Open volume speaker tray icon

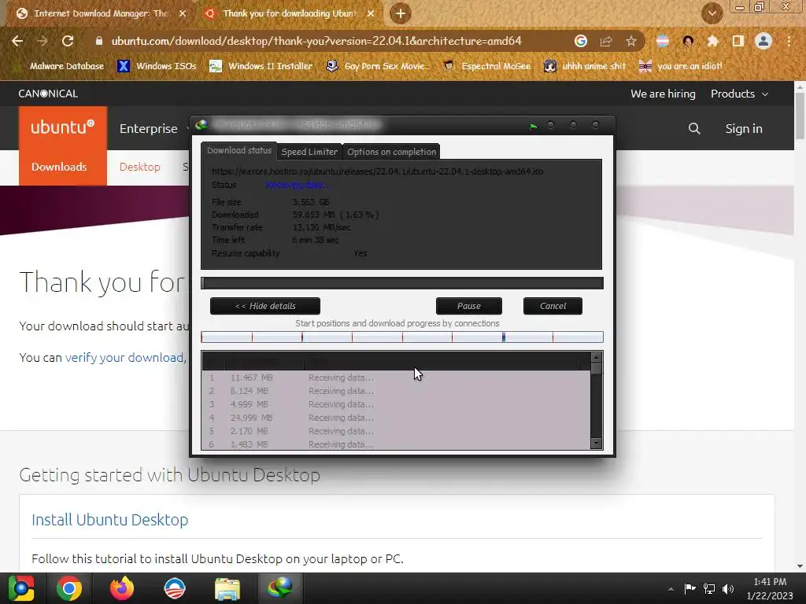[x=728, y=588]
